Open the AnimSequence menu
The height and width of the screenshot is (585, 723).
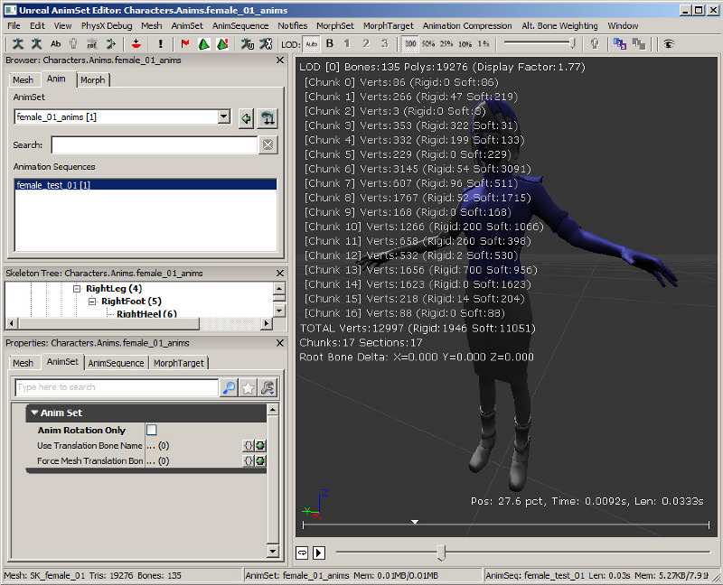(239, 26)
